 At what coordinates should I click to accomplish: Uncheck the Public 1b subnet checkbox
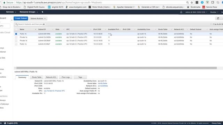(x=16, y=34)
